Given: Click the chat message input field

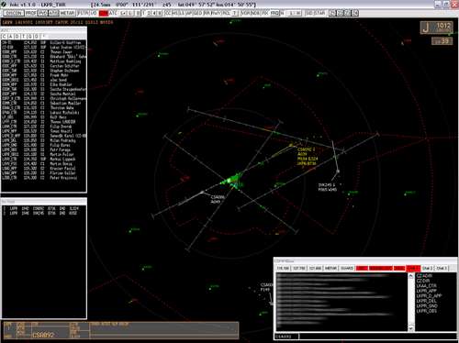Looking at the screenshot, I should 377,337.
